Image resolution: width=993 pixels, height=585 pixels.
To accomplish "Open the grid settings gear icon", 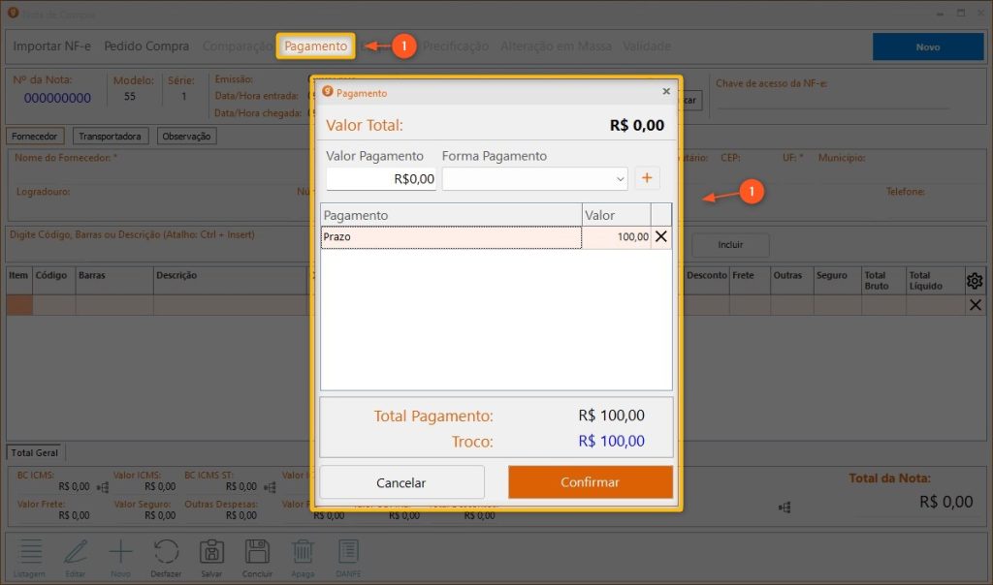I will 975,281.
